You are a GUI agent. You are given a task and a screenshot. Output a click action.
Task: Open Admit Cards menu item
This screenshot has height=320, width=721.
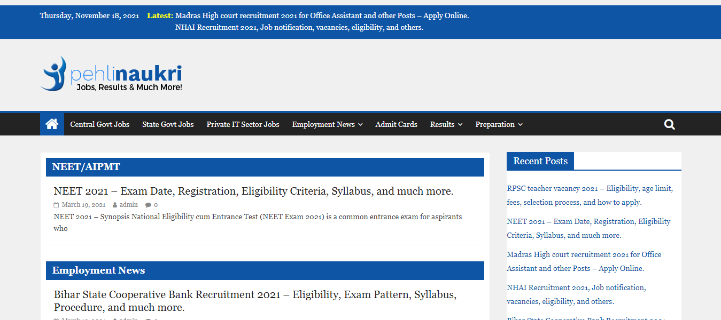396,124
